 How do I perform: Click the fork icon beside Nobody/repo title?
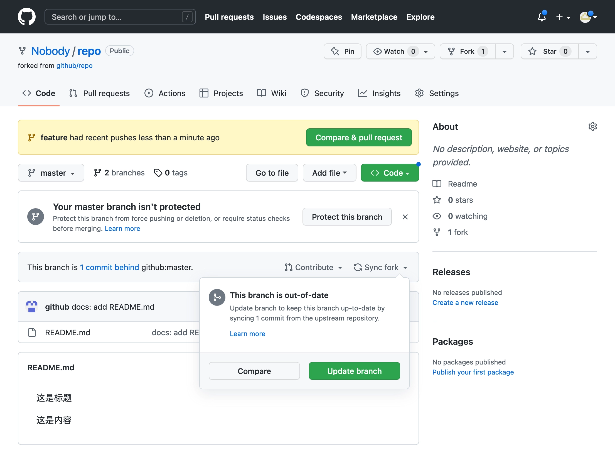(x=22, y=51)
